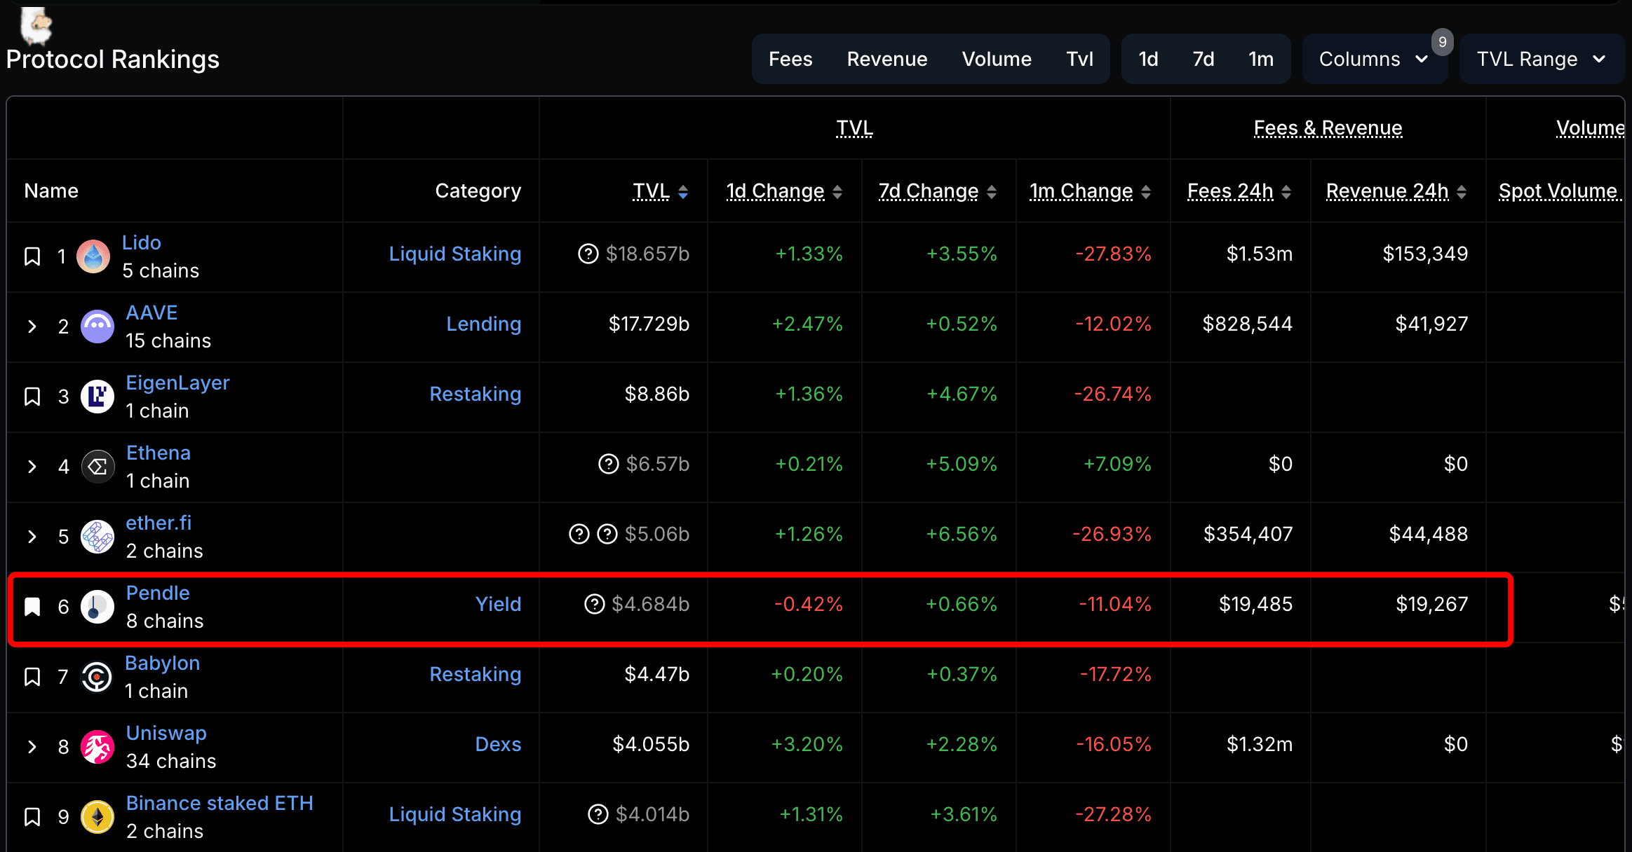Open Liquid Staking category in Lido row
This screenshot has height=852, width=1632.
455,254
